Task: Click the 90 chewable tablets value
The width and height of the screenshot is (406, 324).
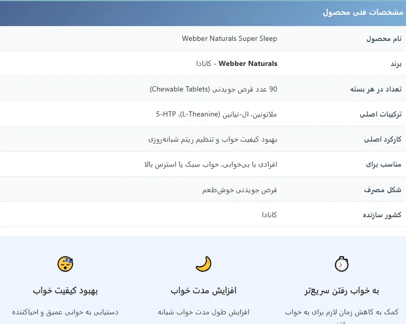Action: click(213, 89)
